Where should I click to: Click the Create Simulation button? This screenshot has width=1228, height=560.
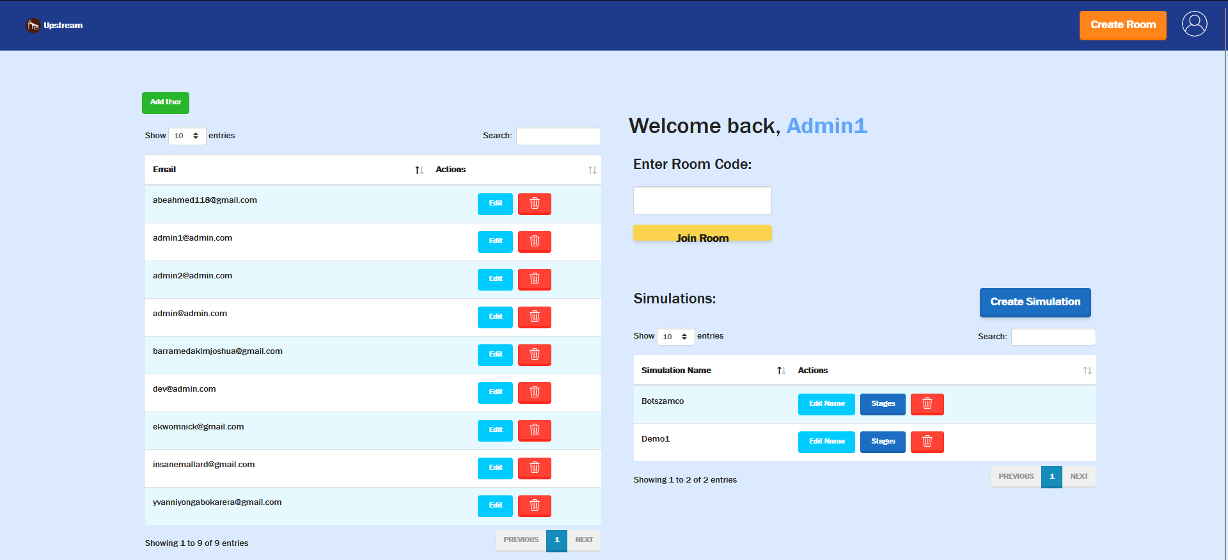(1035, 302)
